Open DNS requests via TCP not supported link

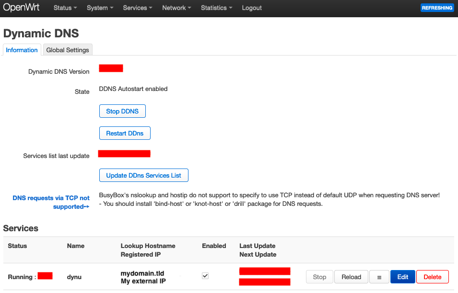pos(51,202)
